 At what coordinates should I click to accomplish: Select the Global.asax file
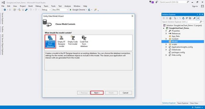pyautogui.click(x=176, y=50)
